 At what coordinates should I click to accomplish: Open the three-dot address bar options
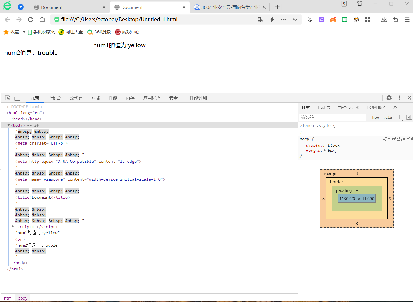point(283,20)
